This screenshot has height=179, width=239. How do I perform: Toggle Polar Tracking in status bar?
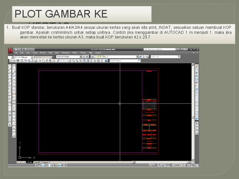[46, 165]
